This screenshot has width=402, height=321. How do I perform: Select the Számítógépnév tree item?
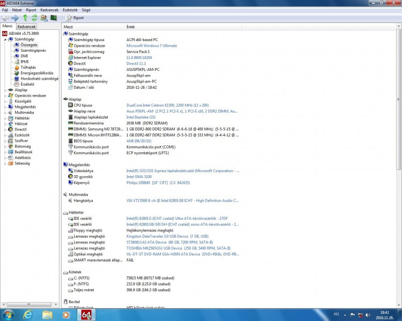[x=33, y=50]
